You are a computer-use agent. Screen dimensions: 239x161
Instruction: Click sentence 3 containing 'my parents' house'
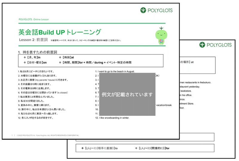pyautogui.click(x=43, y=80)
